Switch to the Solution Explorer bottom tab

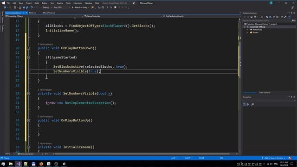250,93
